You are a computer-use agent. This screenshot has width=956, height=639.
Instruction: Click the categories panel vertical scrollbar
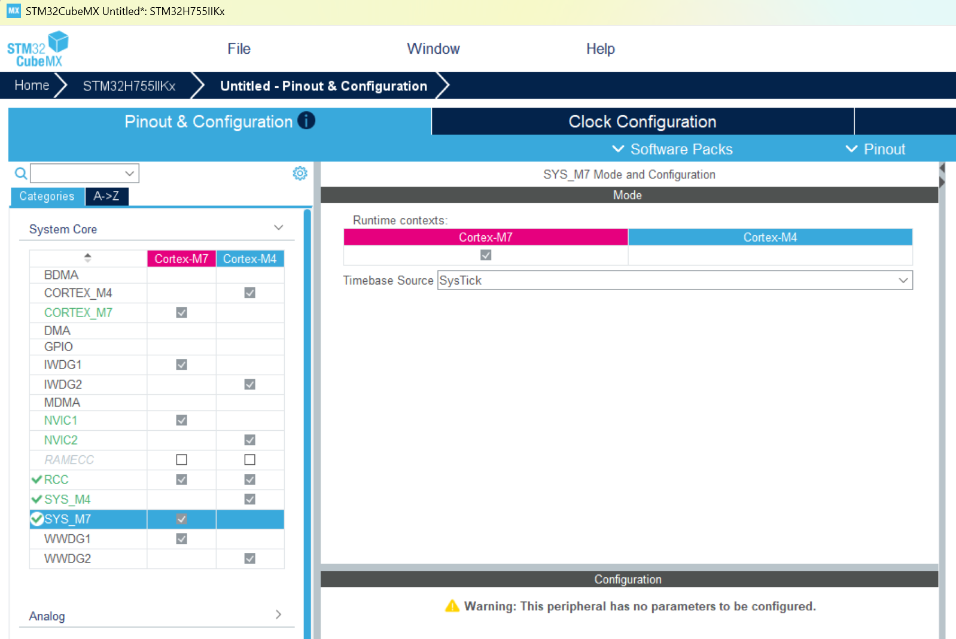click(x=307, y=424)
